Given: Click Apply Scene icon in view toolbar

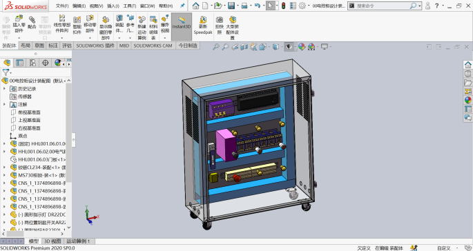Looking at the screenshot, I should pos(311,47).
